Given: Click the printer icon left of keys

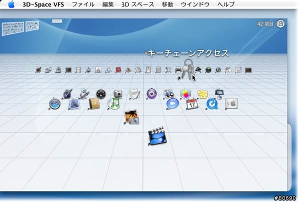Looking at the screenshot, I should pos(178,70).
